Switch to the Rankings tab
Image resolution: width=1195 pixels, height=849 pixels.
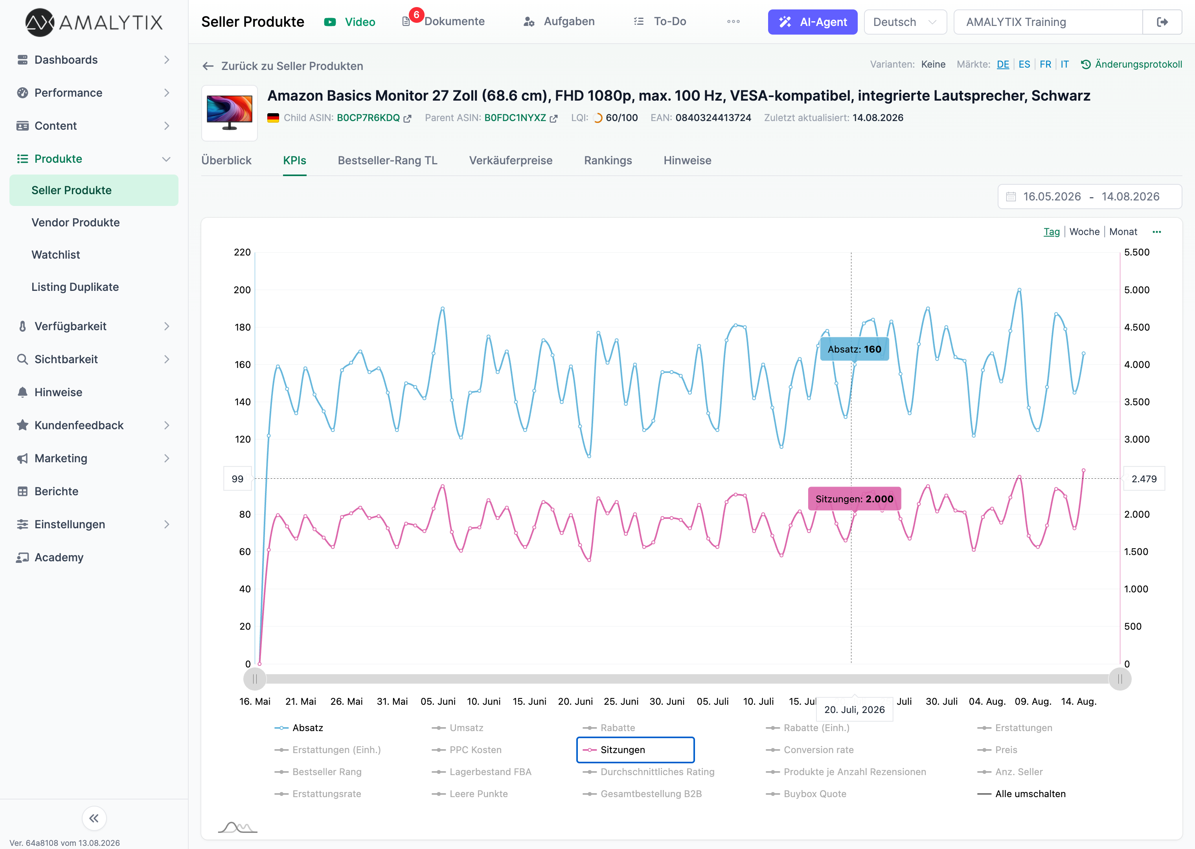(x=608, y=160)
